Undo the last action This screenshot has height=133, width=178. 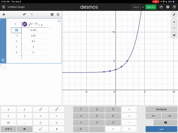click(25, 14)
